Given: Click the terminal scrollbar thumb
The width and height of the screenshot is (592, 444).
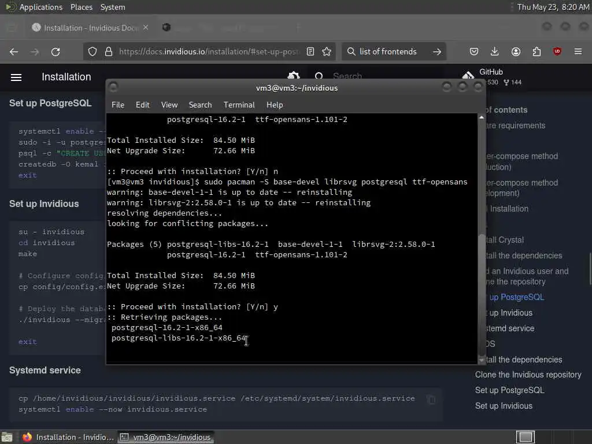Looking at the screenshot, I should (482, 294).
